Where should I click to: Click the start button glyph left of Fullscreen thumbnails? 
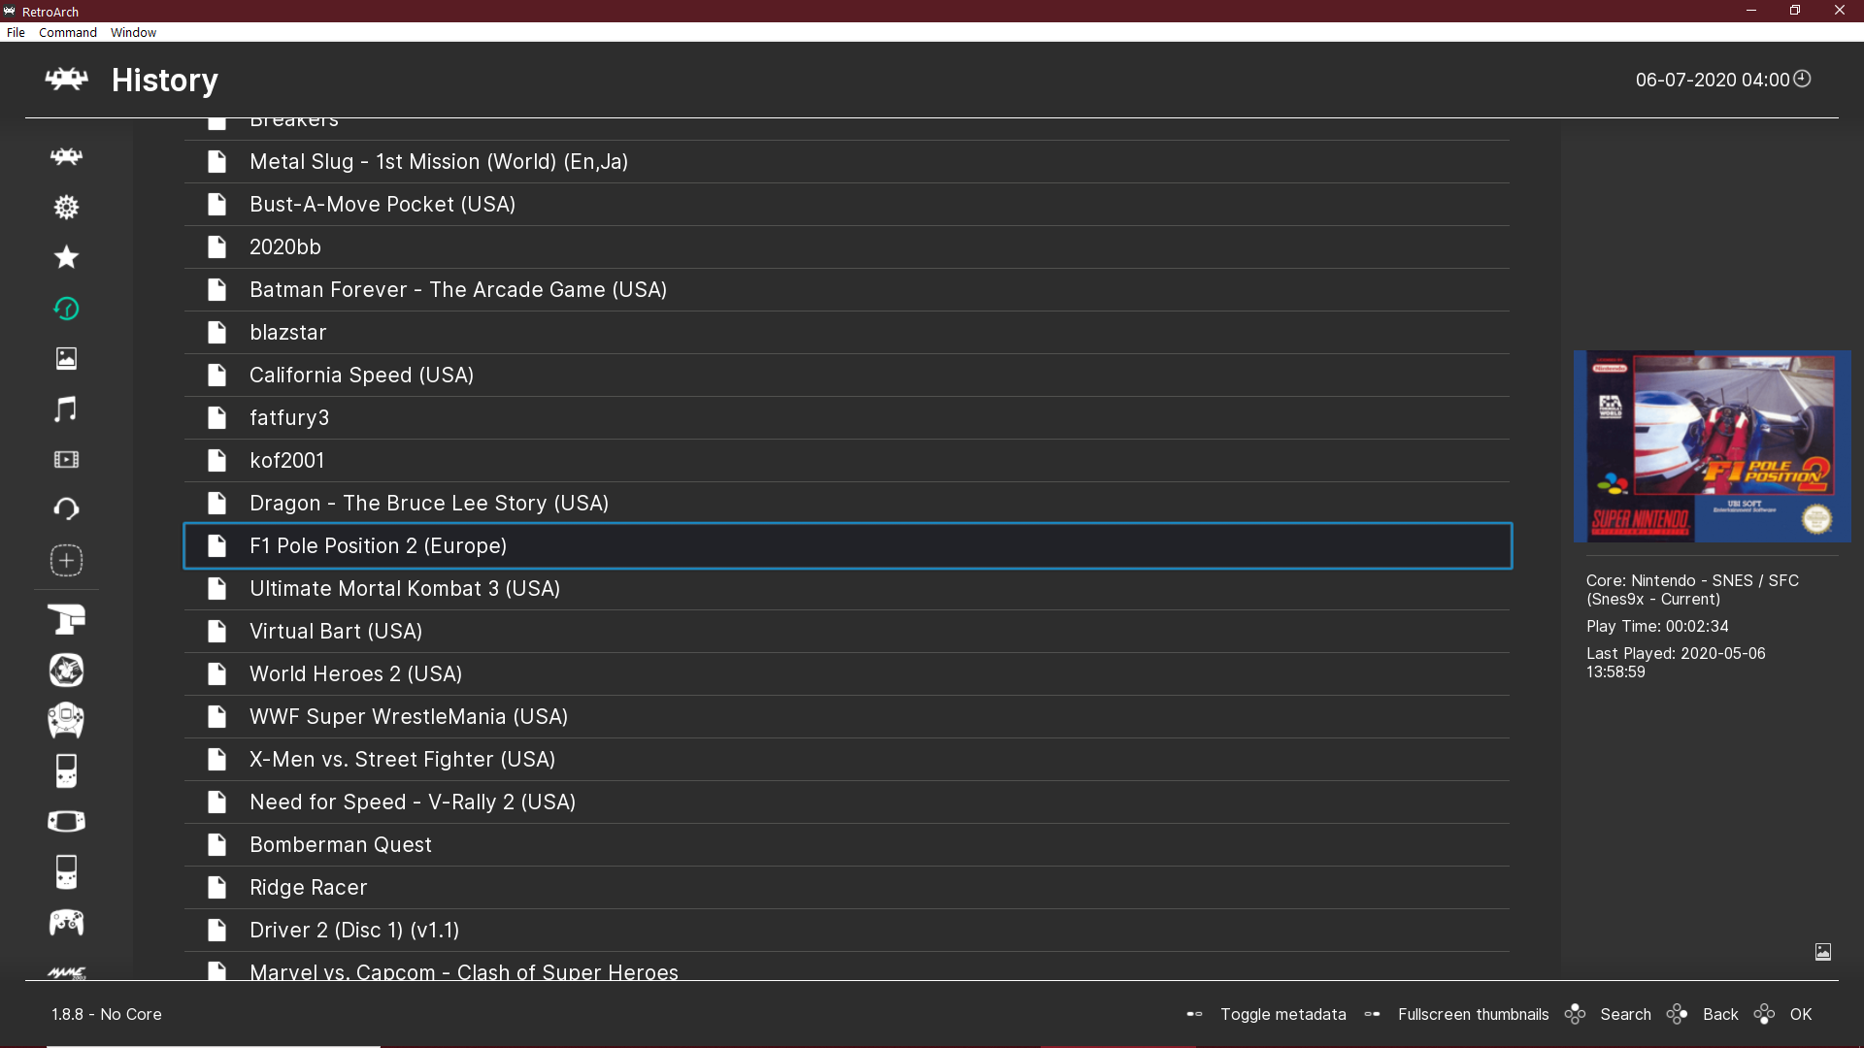pyautogui.click(x=1372, y=1014)
